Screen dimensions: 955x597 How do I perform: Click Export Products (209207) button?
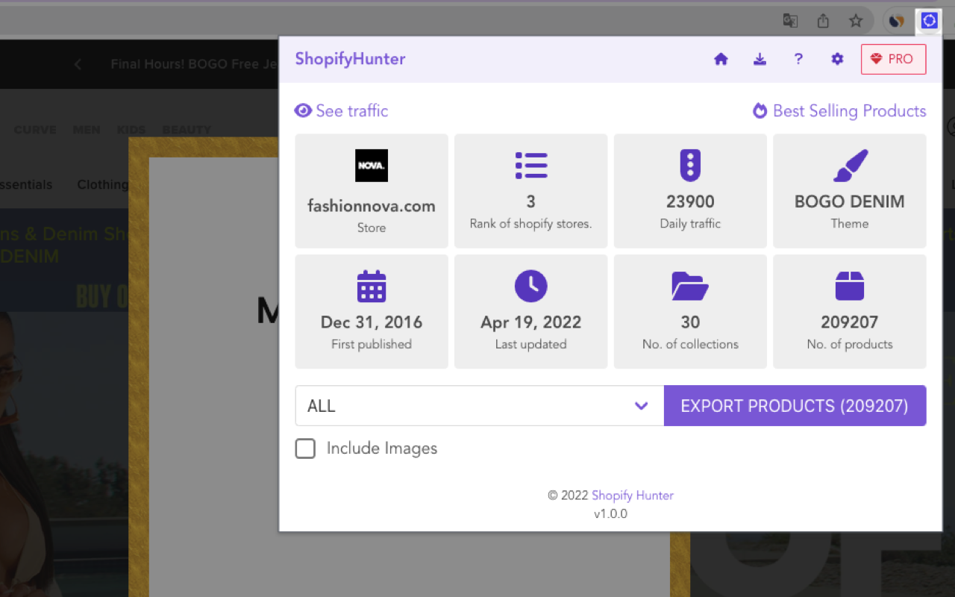pos(795,406)
